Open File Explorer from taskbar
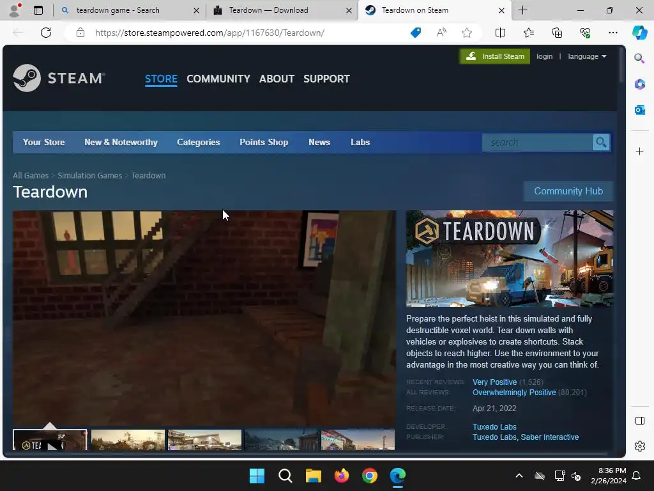654x491 pixels. [x=313, y=476]
